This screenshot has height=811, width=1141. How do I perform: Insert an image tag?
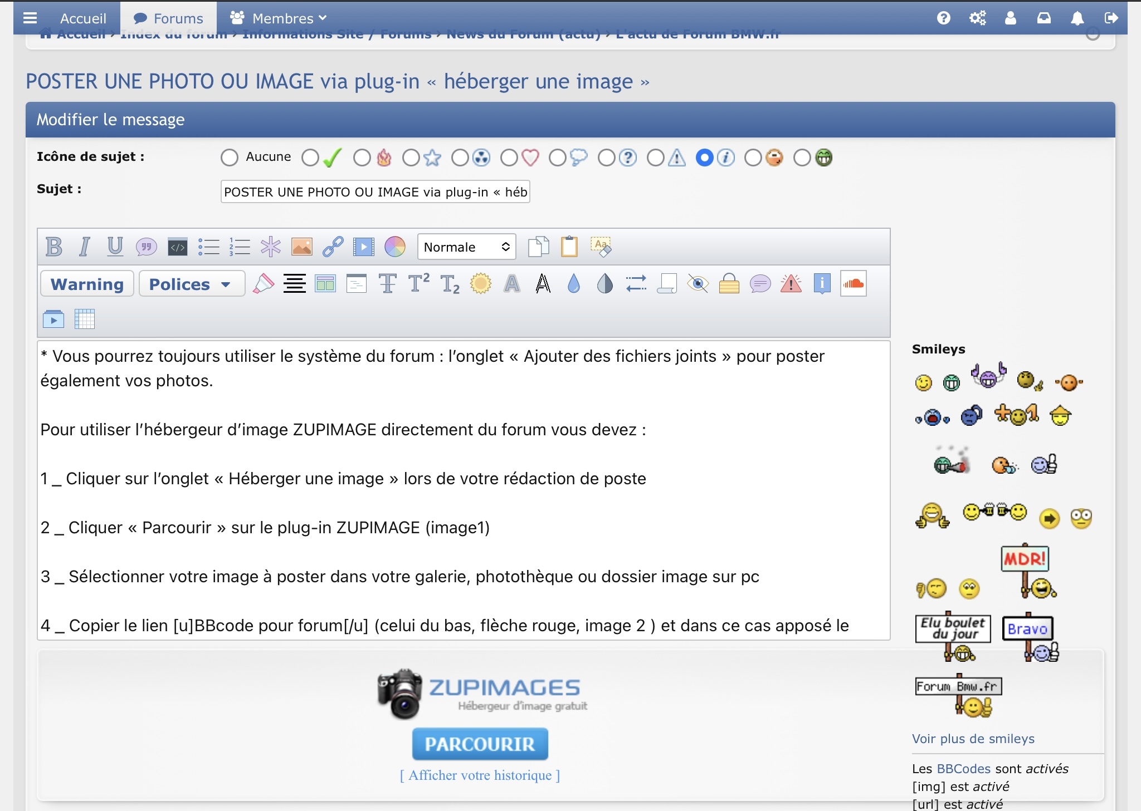tap(301, 247)
